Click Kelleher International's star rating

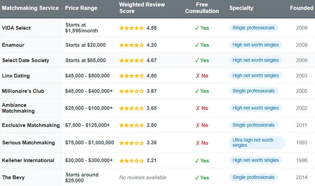click(x=131, y=160)
